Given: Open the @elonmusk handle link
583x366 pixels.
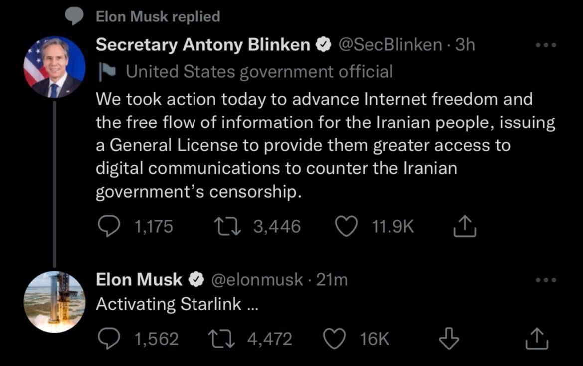Looking at the screenshot, I should [257, 280].
